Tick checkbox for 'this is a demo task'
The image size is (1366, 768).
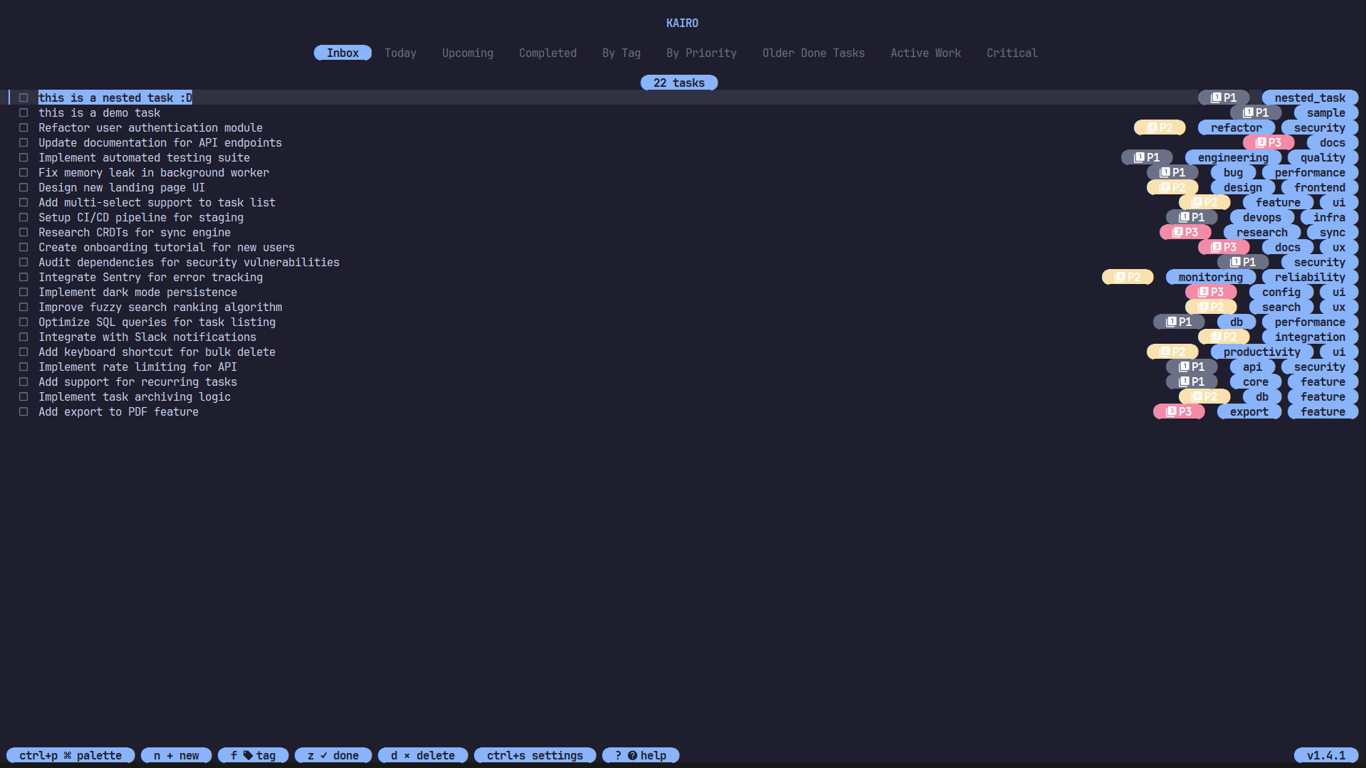(x=23, y=112)
